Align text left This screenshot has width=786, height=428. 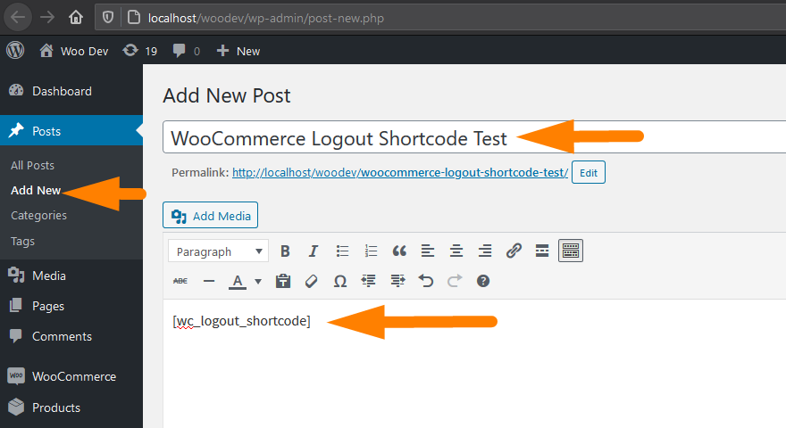coord(428,251)
